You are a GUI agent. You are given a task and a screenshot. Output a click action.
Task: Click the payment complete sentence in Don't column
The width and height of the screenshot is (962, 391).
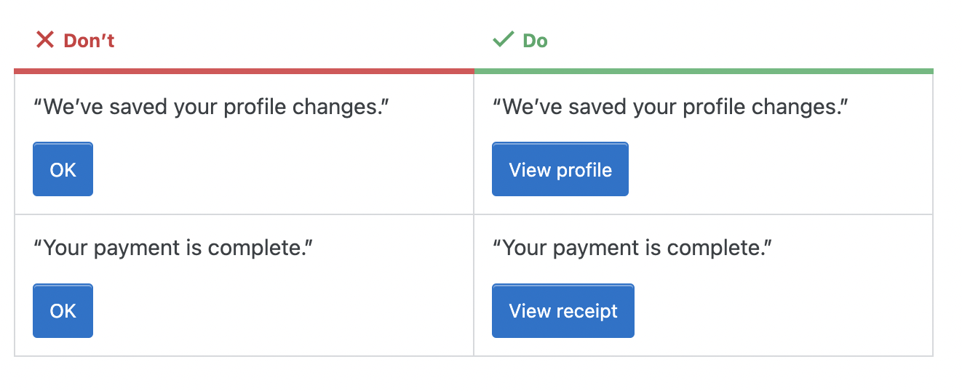pos(173,249)
